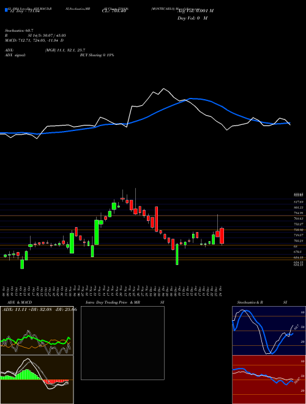Image resolution: width=306 pixels, height=404 pixels.
Task: Click the '08 Oct' date label on axis
Action: coord(4,290)
